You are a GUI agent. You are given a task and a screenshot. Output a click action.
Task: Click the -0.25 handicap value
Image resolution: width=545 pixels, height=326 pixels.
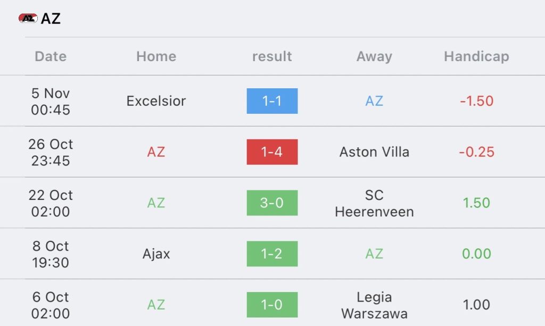(476, 152)
